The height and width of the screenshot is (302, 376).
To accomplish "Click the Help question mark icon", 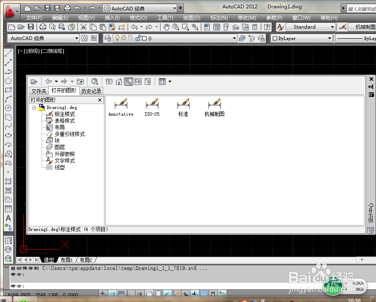I will tap(267, 27).
